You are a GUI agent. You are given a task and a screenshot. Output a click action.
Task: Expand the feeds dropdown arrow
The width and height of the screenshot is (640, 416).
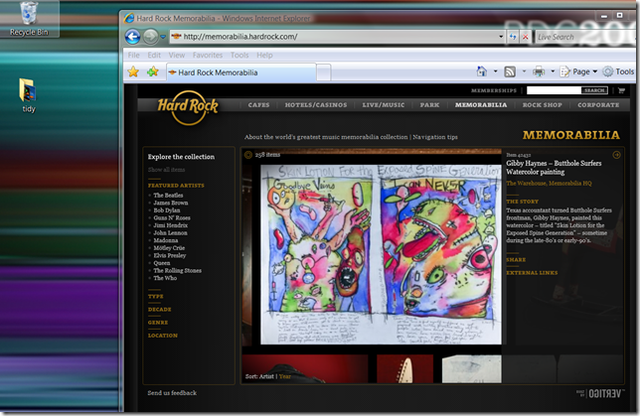524,71
